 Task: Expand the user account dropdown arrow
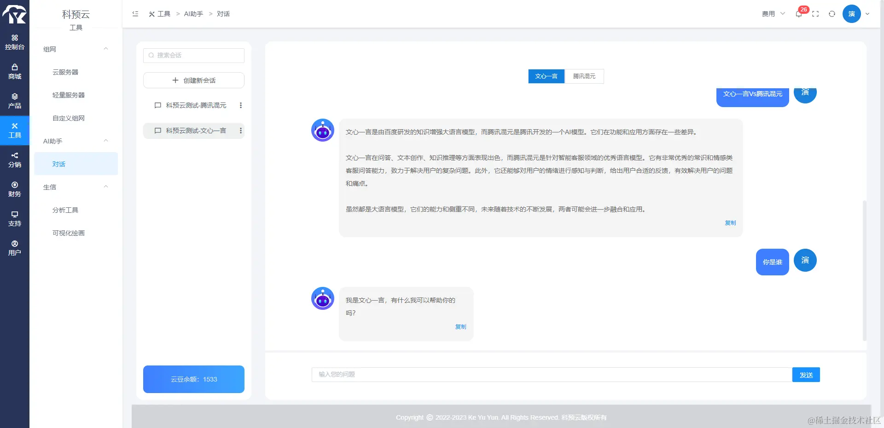tap(868, 14)
